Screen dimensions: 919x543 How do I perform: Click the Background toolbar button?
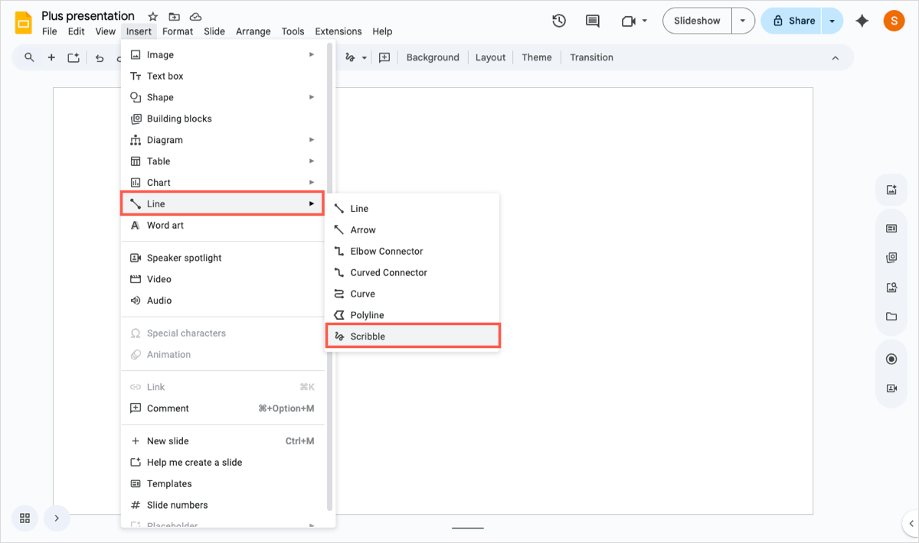pos(433,57)
